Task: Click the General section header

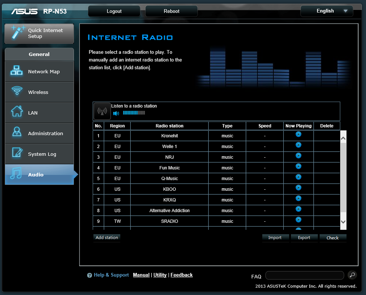Action: (x=39, y=54)
